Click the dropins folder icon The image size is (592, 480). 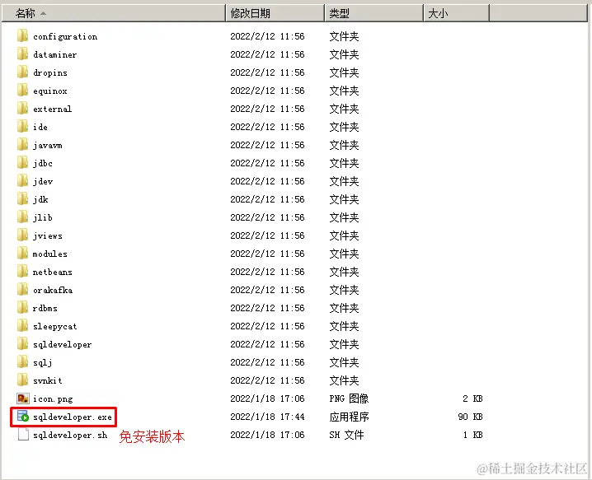point(22,72)
